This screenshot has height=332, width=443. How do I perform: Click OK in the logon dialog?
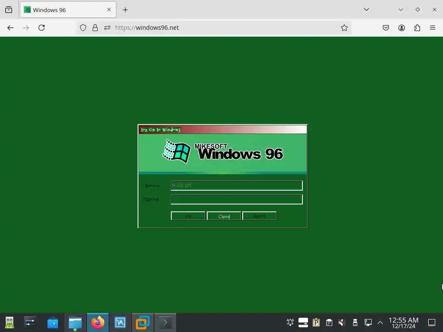click(188, 216)
